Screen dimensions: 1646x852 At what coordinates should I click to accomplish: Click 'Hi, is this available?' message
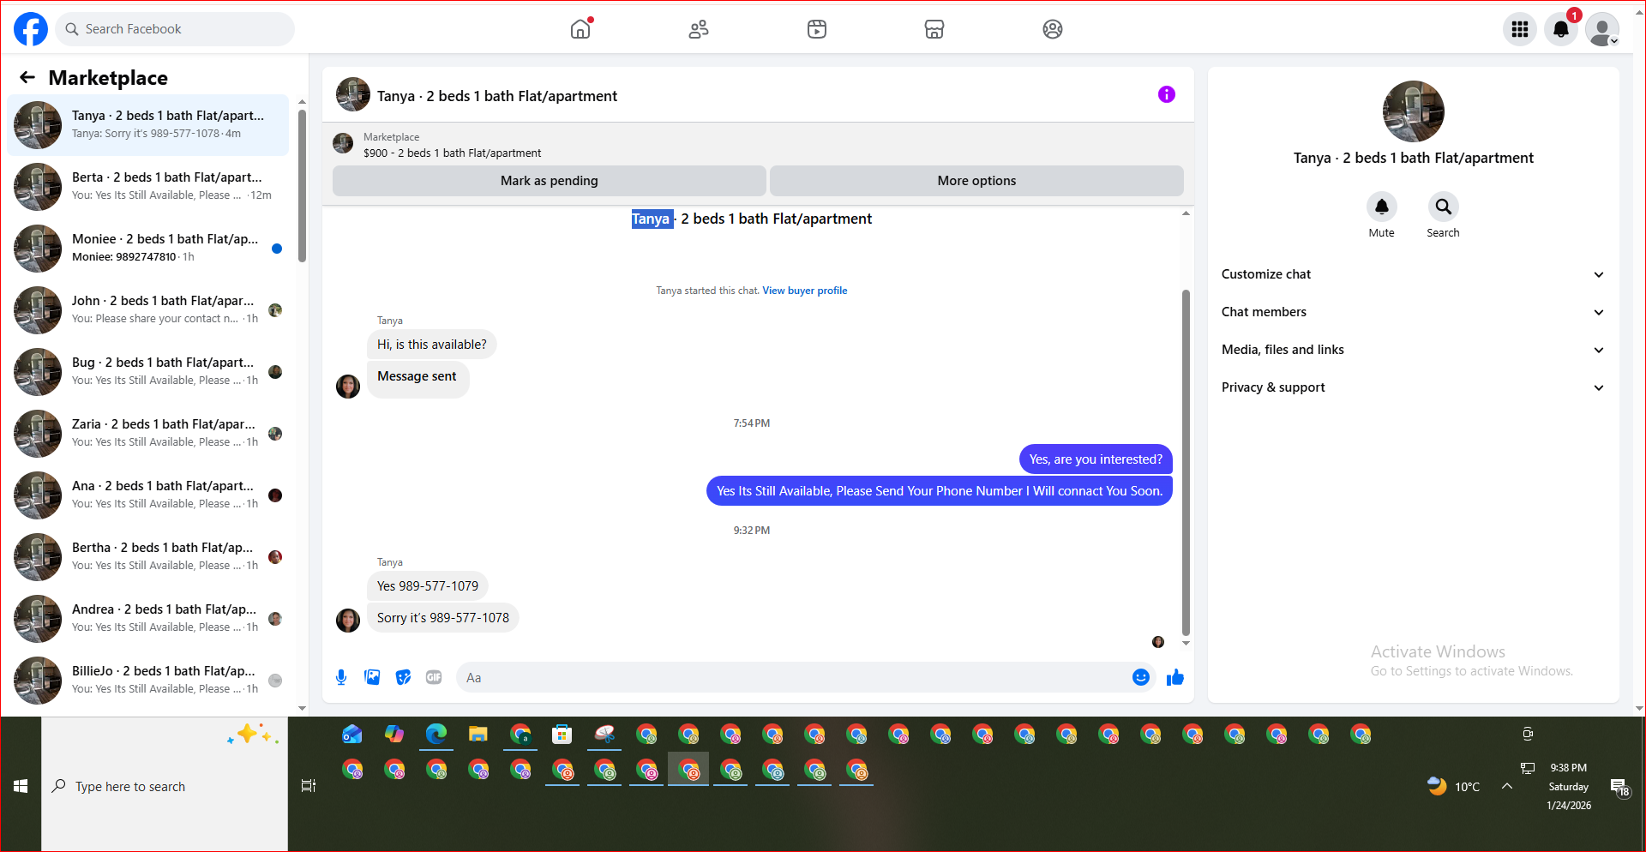[x=431, y=345]
